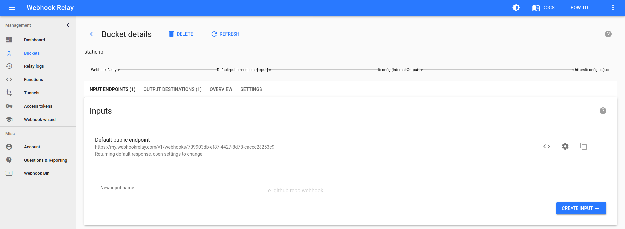Go back with the left arrow
The width and height of the screenshot is (625, 229).
[93, 34]
